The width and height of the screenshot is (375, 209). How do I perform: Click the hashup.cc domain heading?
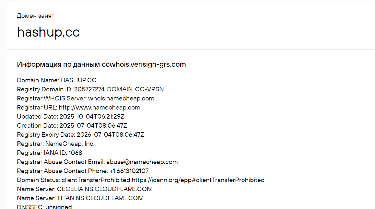coord(48,32)
